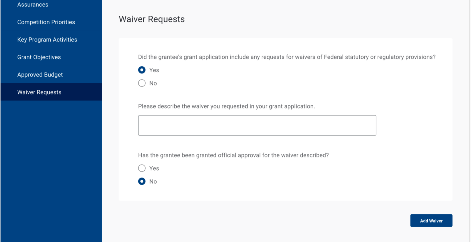Viewport: 471px width, 242px height.
Task: Click 'Yes' label text under official approval question
Action: pos(154,168)
